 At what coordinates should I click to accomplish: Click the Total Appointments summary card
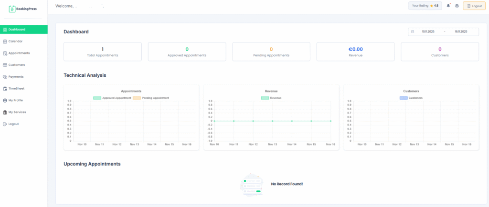[103, 52]
